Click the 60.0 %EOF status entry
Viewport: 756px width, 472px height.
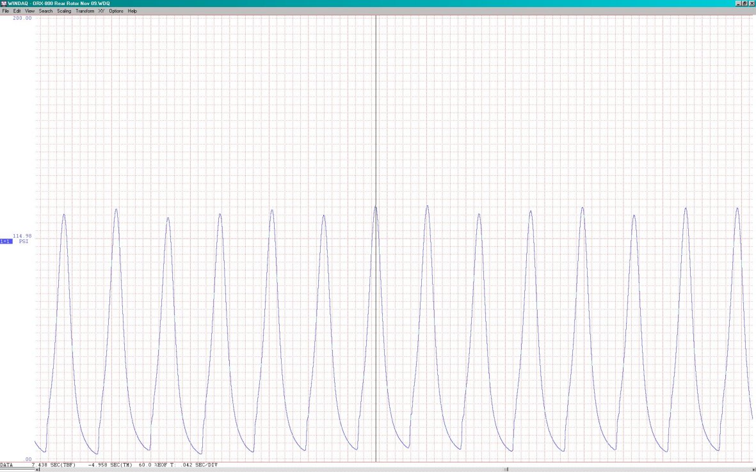pos(152,465)
